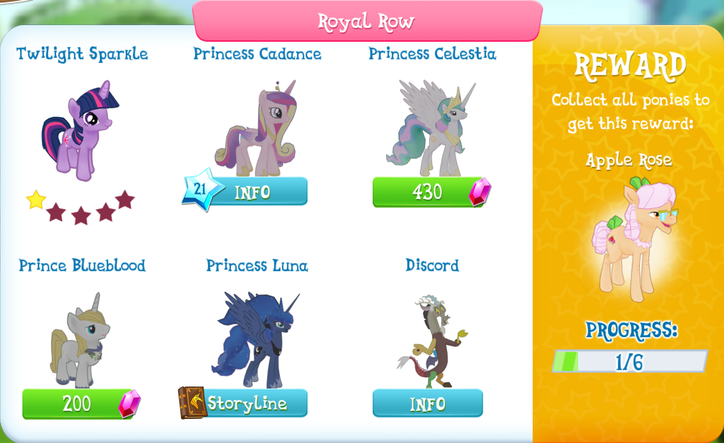
Task: Click the pink gem on 200 button
Action: (130, 404)
